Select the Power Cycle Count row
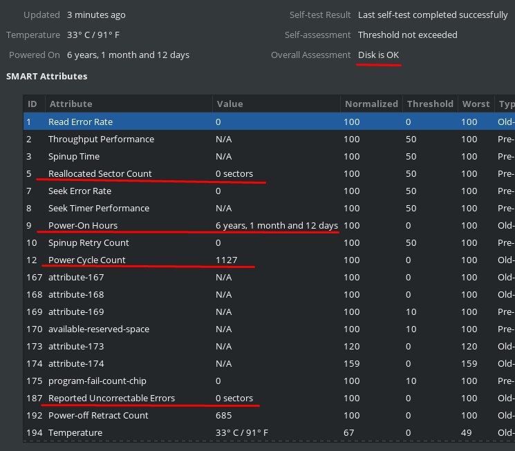Image resolution: width=515 pixels, height=451 pixels. (x=269, y=260)
